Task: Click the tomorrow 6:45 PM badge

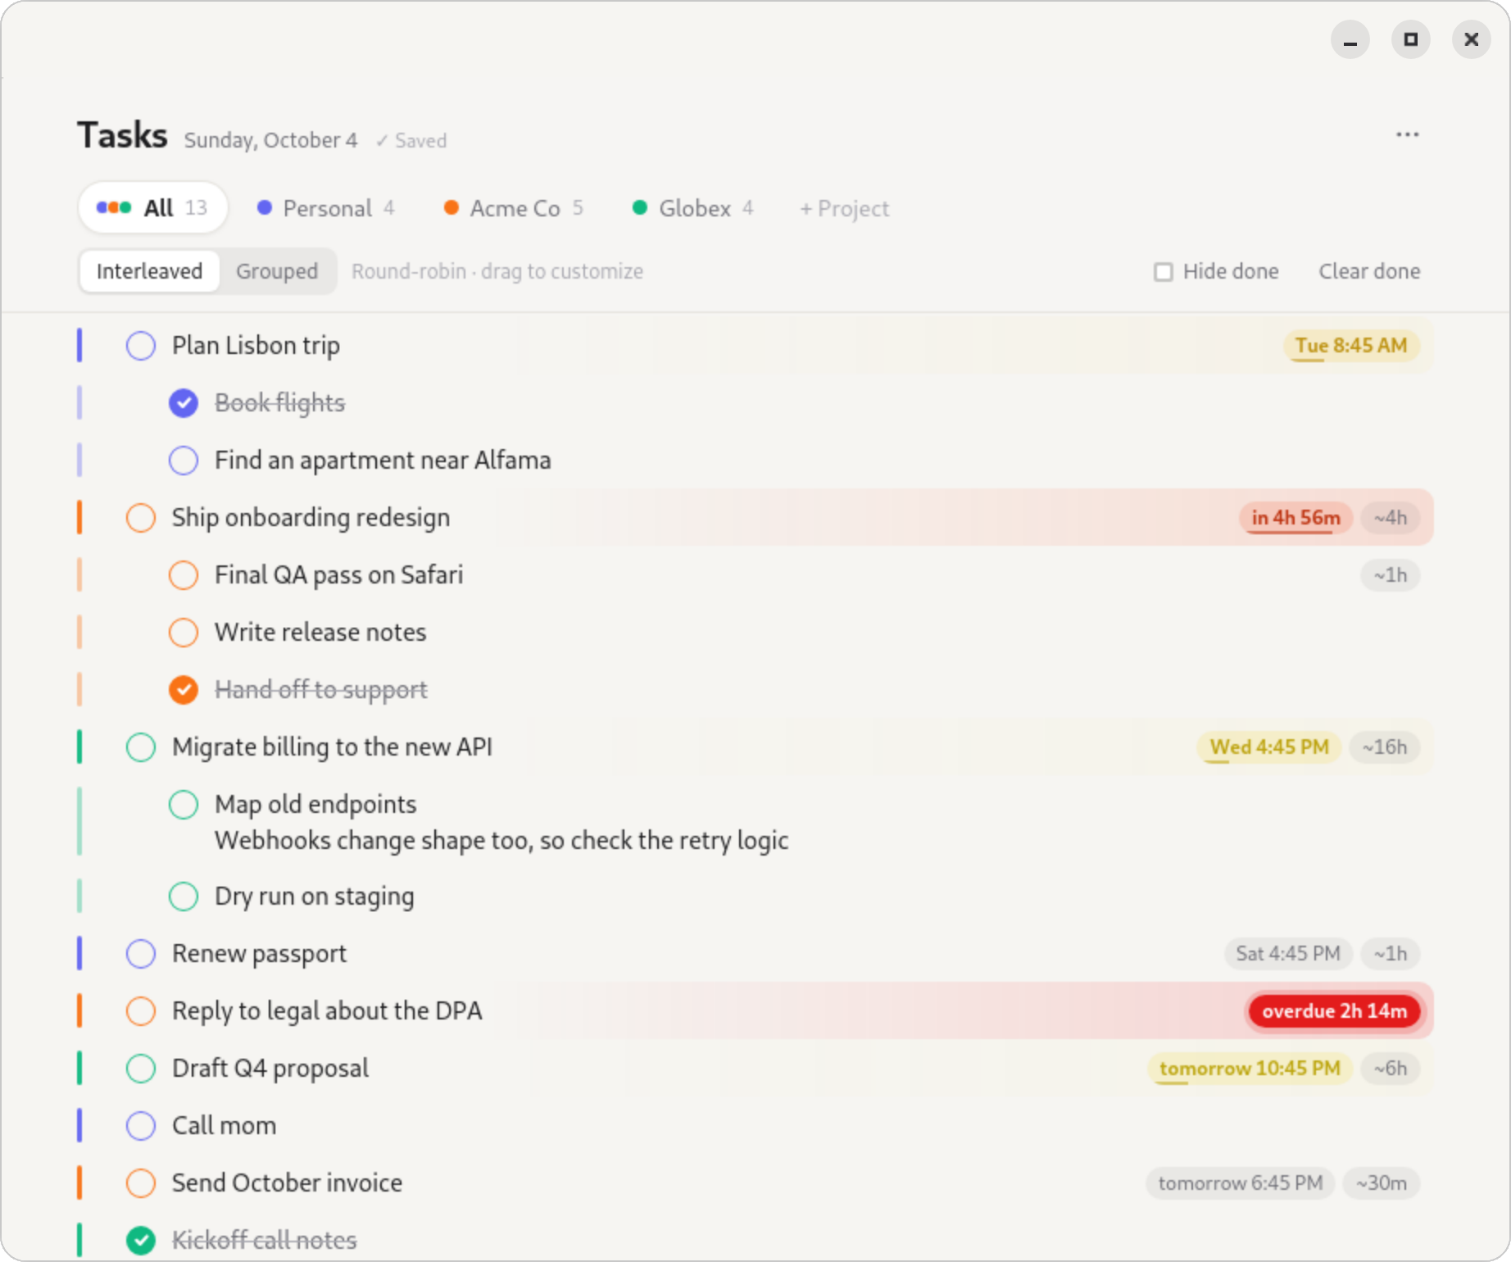Action: 1241,1183
